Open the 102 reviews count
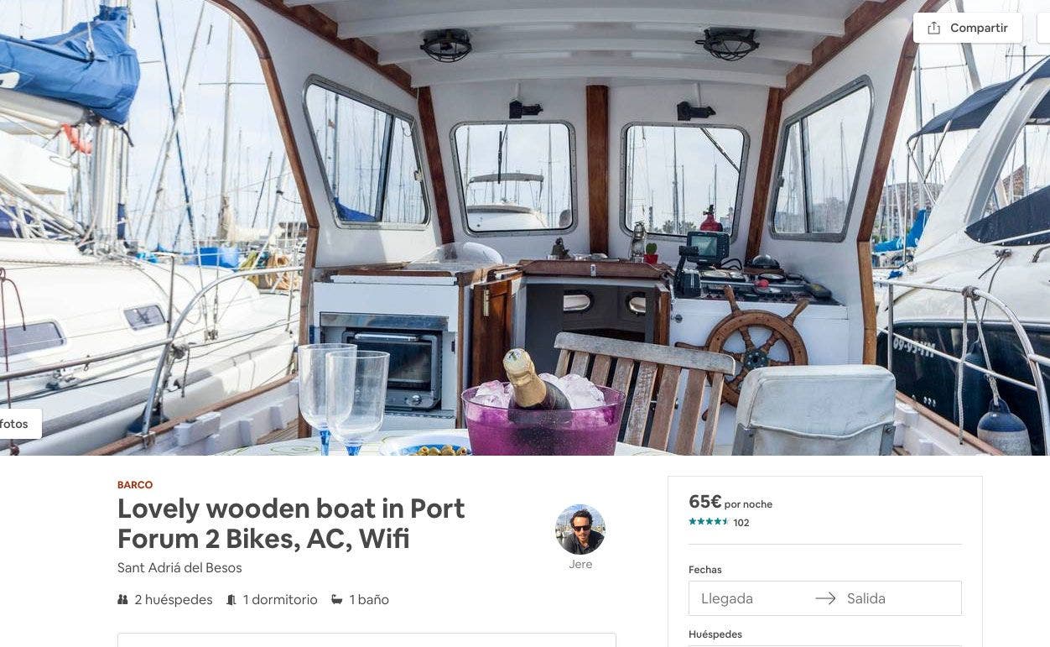 [741, 523]
